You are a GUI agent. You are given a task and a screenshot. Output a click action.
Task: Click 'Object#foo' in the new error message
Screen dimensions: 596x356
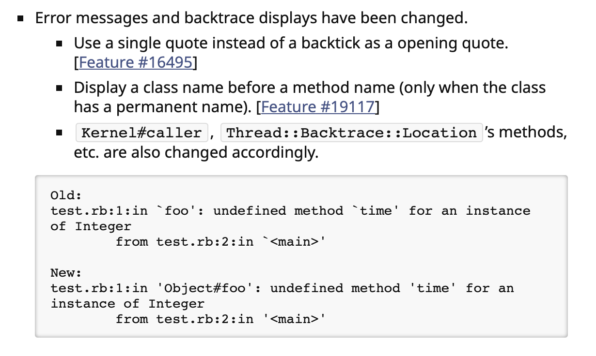tap(204, 288)
